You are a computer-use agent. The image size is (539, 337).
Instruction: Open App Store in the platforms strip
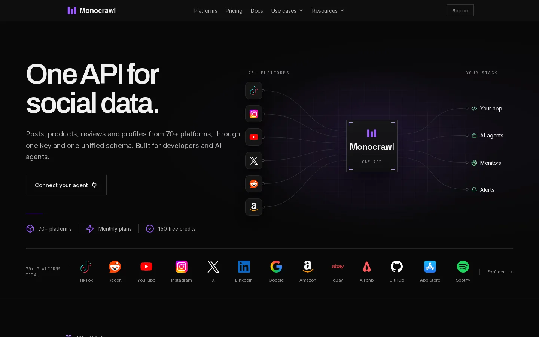coord(430,271)
